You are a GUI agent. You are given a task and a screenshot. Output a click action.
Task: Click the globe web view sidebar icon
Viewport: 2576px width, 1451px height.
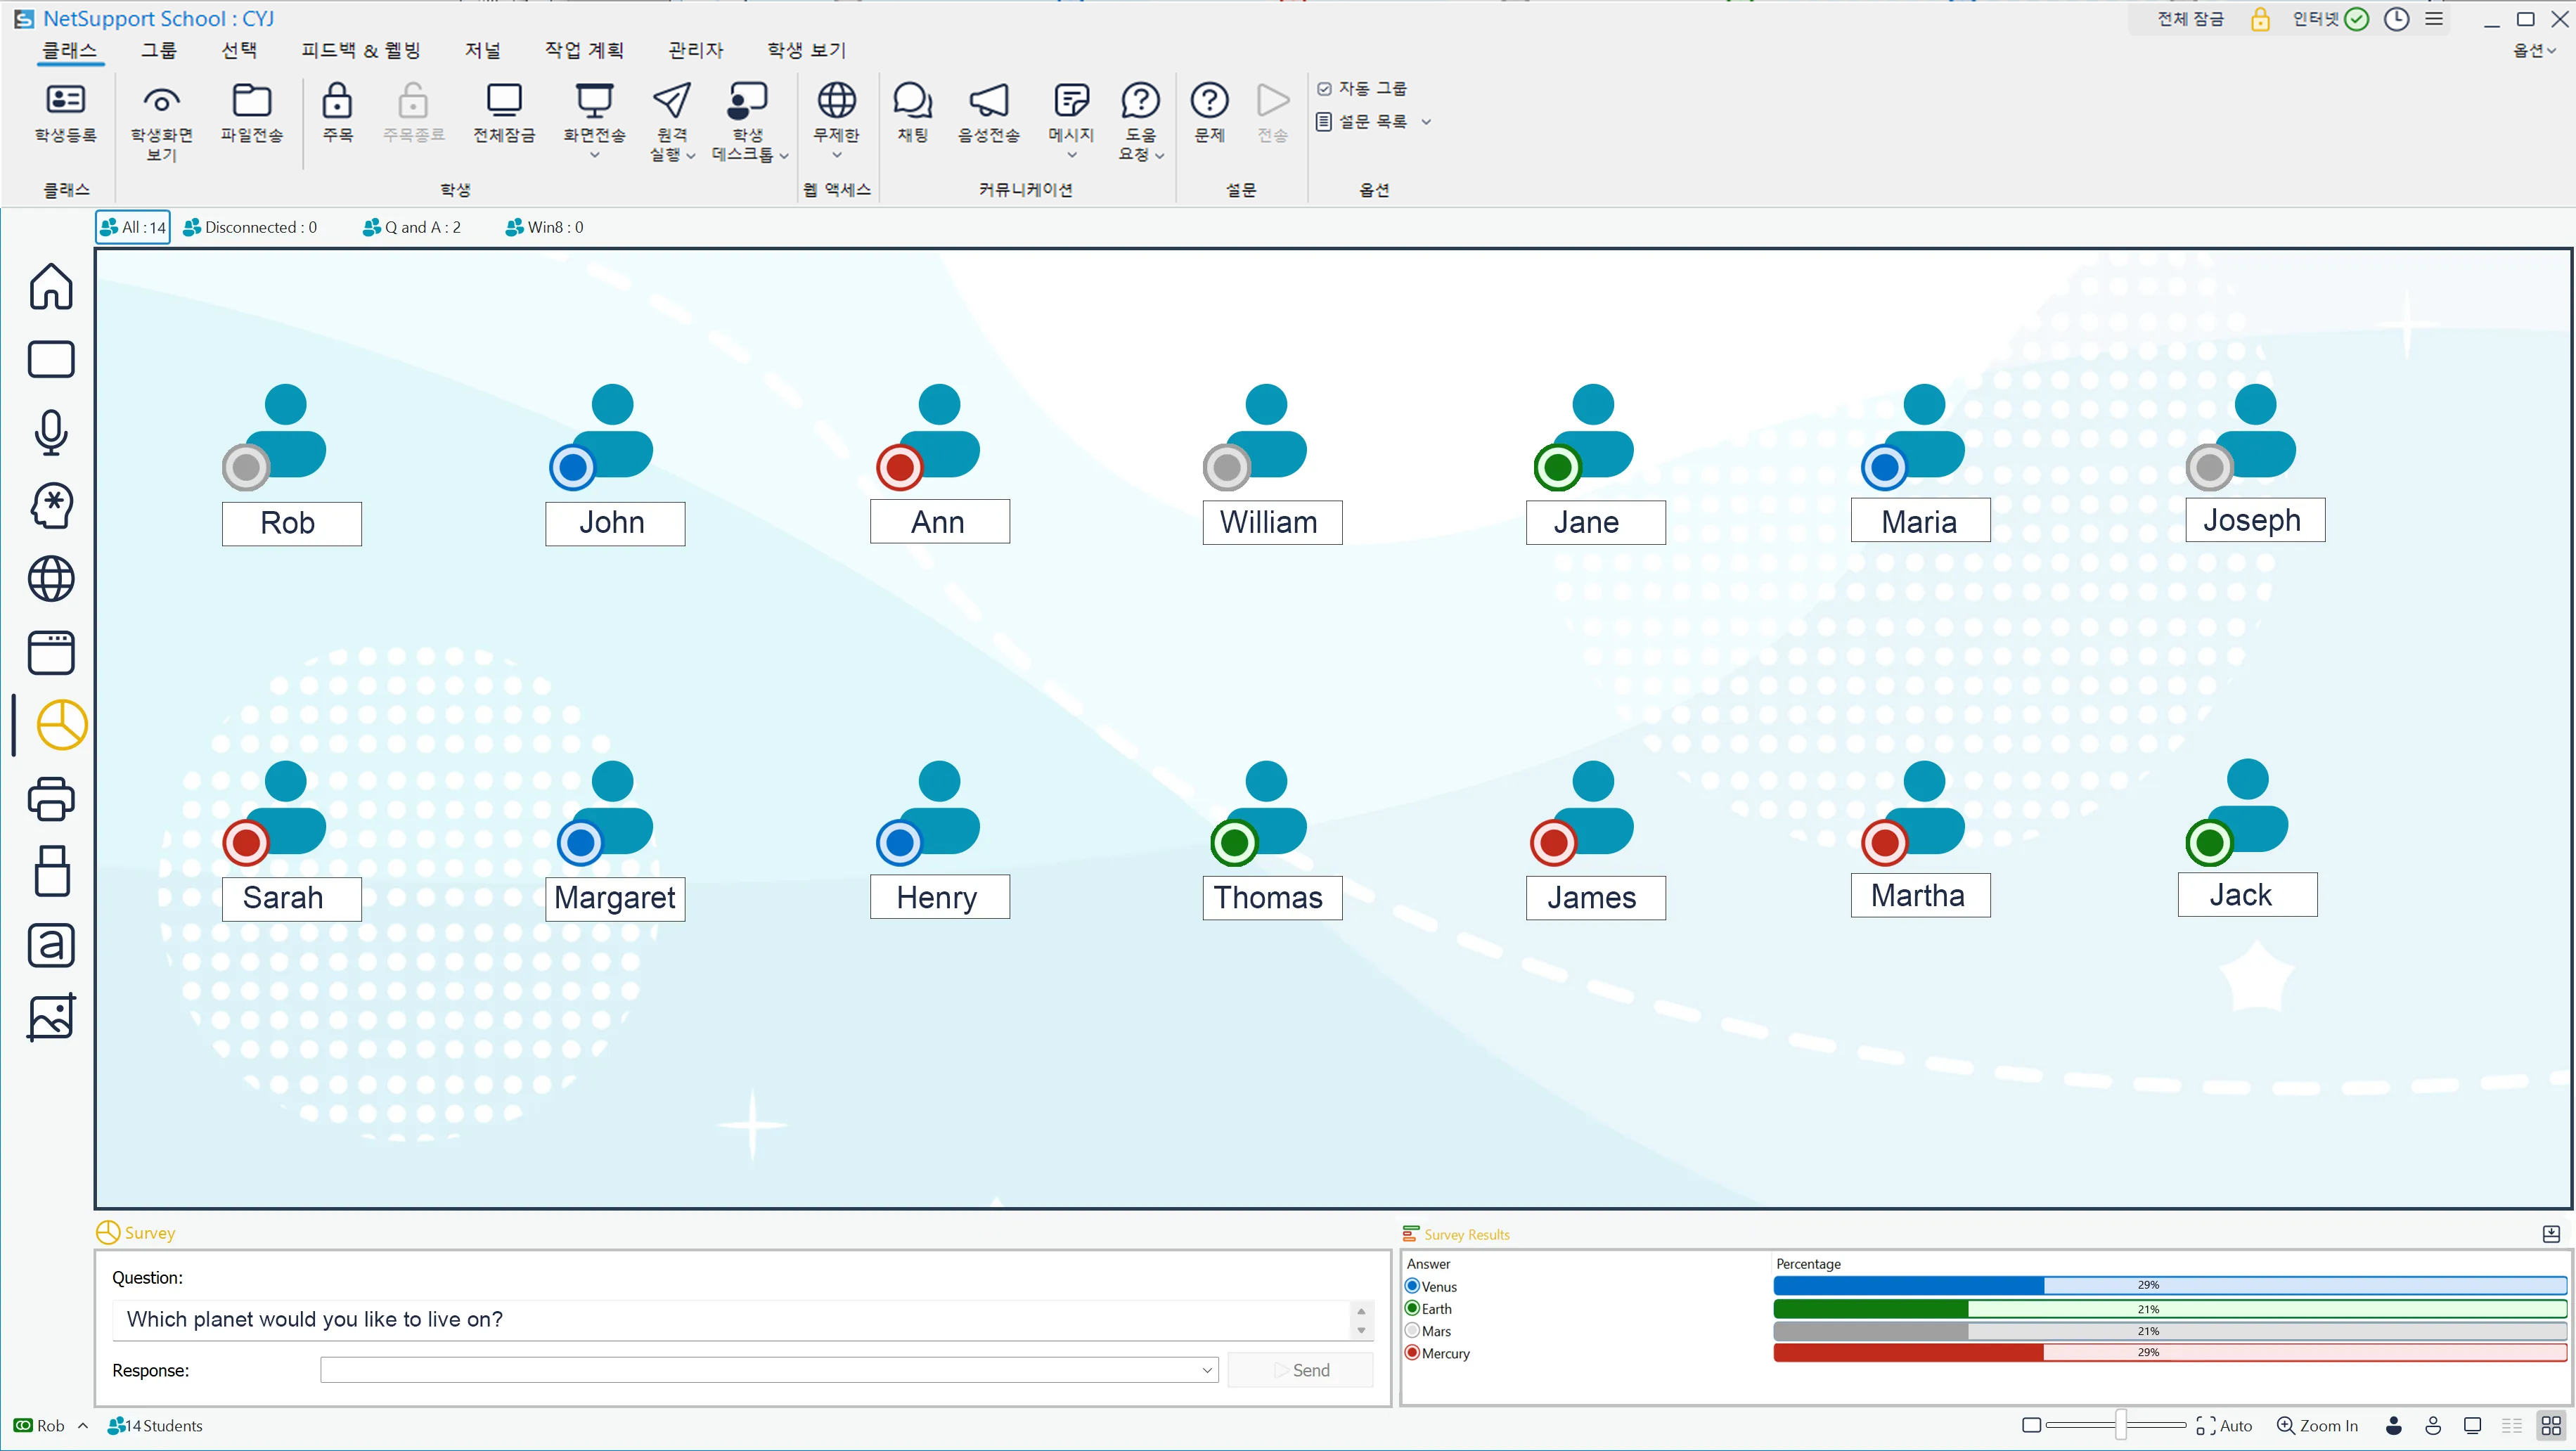(51, 579)
